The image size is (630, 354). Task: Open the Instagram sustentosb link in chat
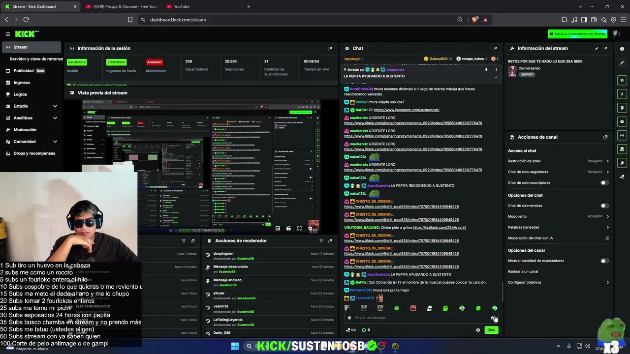point(407,110)
